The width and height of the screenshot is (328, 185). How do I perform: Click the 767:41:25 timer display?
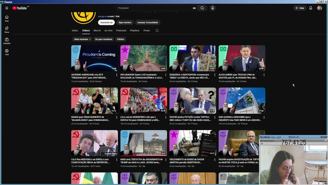point(294,142)
